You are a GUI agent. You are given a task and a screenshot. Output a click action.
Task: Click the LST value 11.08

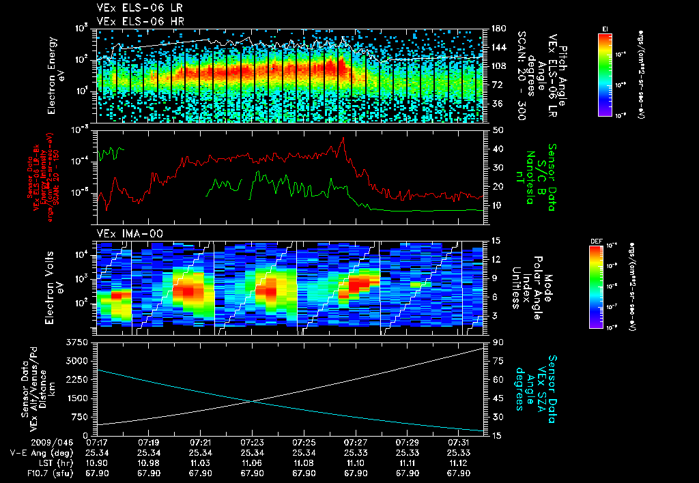(x=304, y=463)
